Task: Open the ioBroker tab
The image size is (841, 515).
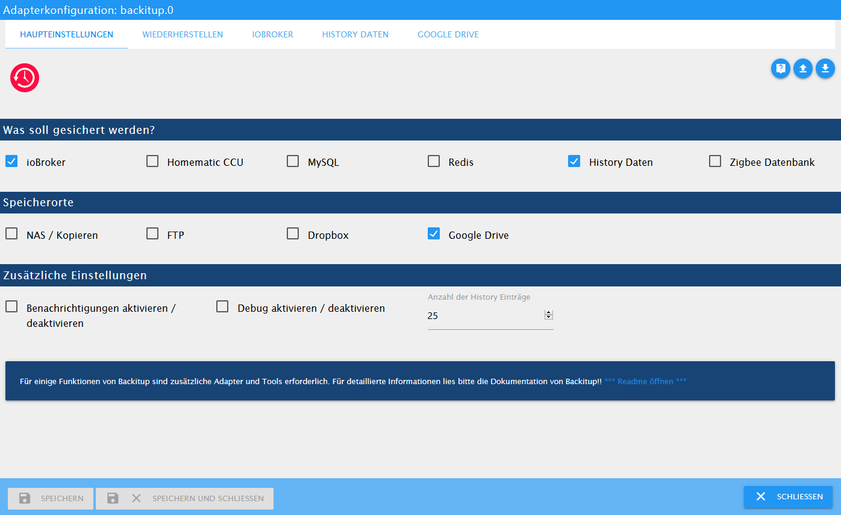Action: pos(272,34)
